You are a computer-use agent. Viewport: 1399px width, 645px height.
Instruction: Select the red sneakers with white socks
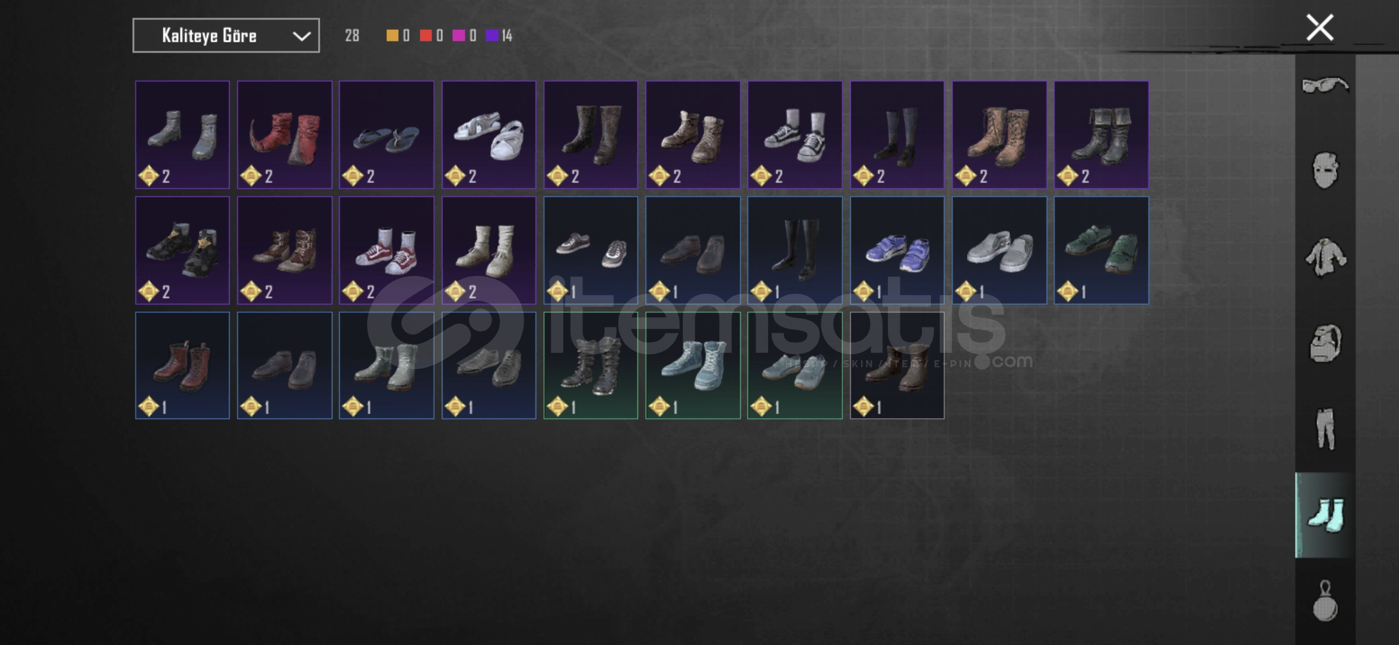387,250
